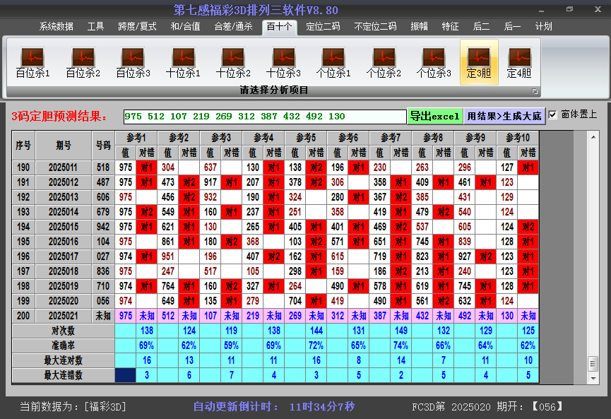
Task: Select the 定4胆 analysis icon
Action: tap(519, 62)
